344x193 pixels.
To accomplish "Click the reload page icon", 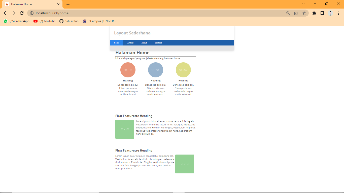I will pyautogui.click(x=21, y=13).
